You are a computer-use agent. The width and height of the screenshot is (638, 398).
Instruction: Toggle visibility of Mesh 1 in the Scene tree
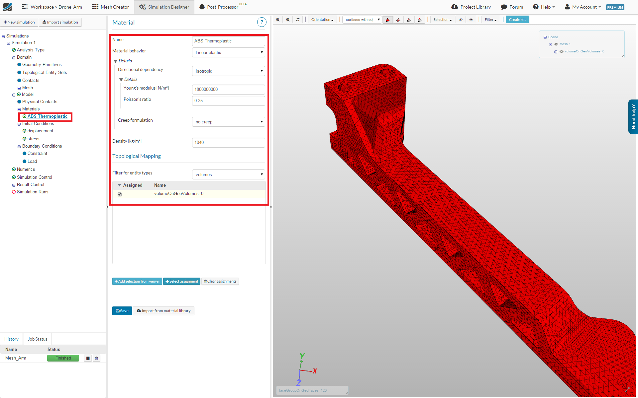(556, 44)
